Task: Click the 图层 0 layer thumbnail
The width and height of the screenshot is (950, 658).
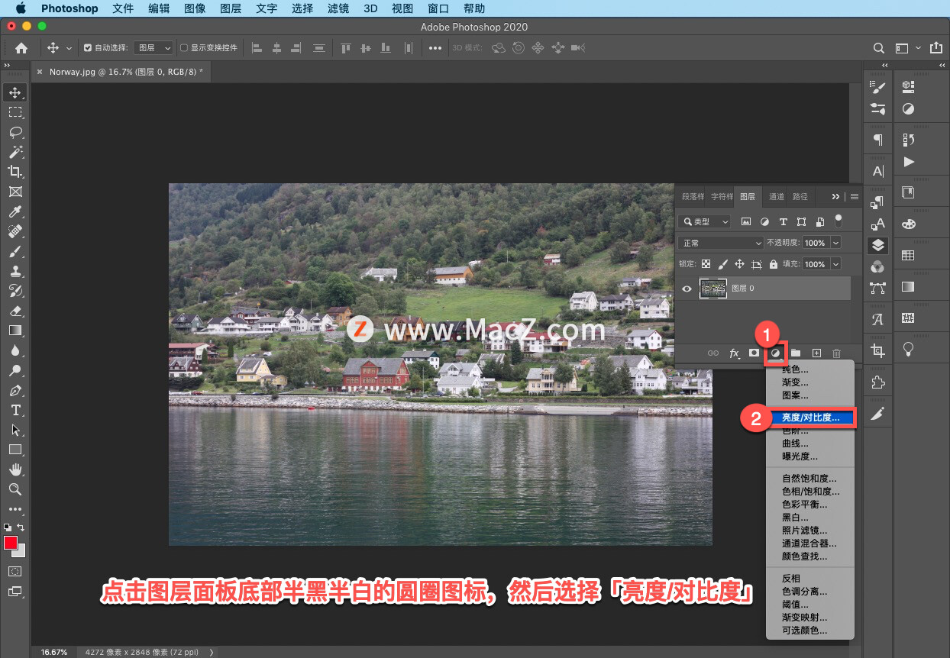Action: point(712,289)
